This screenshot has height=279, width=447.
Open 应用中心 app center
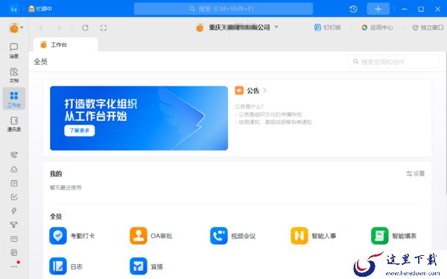coord(377,28)
